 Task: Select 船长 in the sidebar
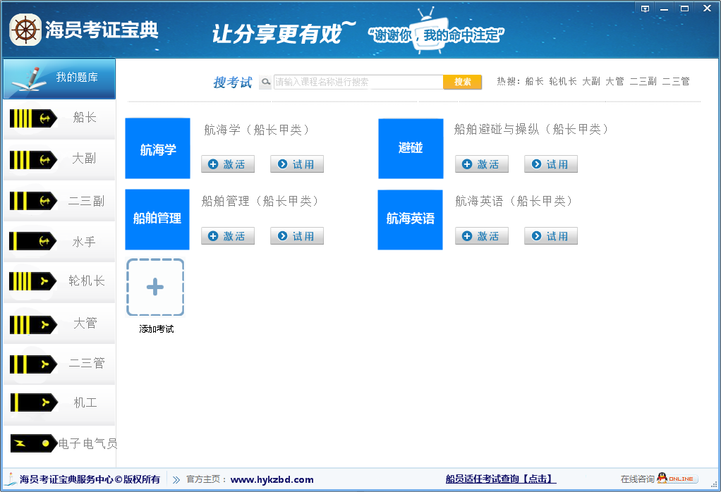59,118
